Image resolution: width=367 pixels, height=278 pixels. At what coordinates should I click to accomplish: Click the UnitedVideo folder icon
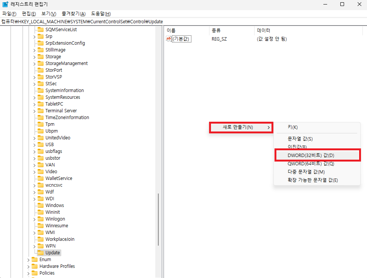tap(41, 138)
